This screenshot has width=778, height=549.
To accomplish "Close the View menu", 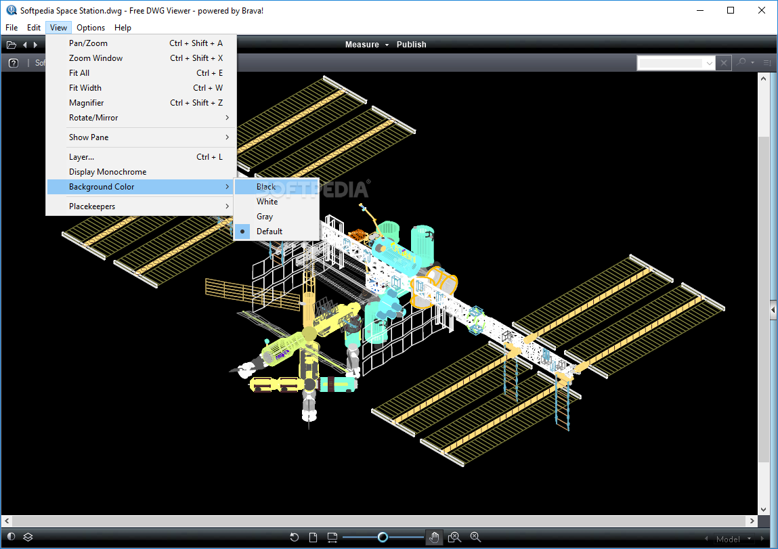I will [x=58, y=28].
